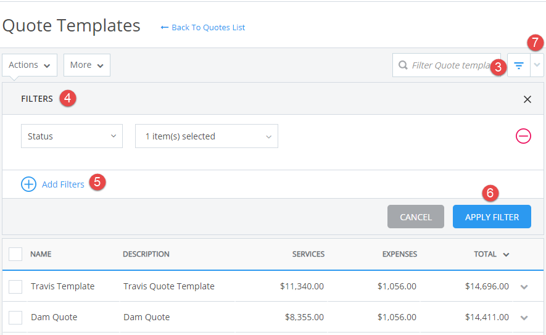The image size is (546, 335).
Task: Click the Travis Quote Template description
Action: pyautogui.click(x=169, y=286)
